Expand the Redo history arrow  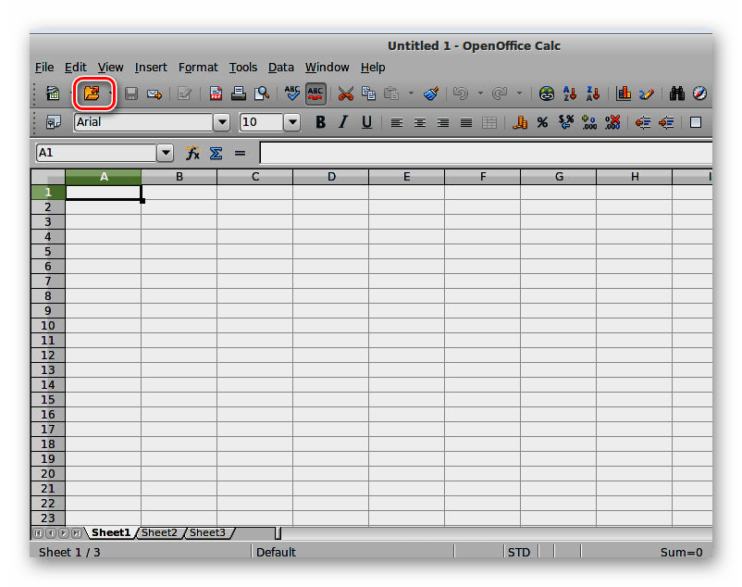[519, 94]
